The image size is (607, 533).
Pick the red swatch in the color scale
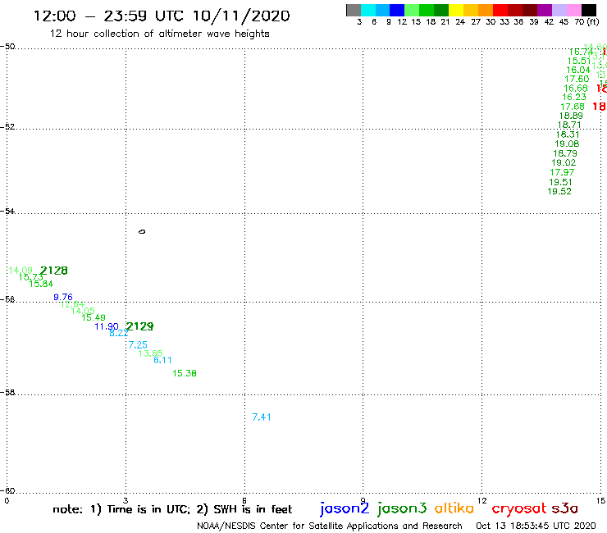click(500, 10)
